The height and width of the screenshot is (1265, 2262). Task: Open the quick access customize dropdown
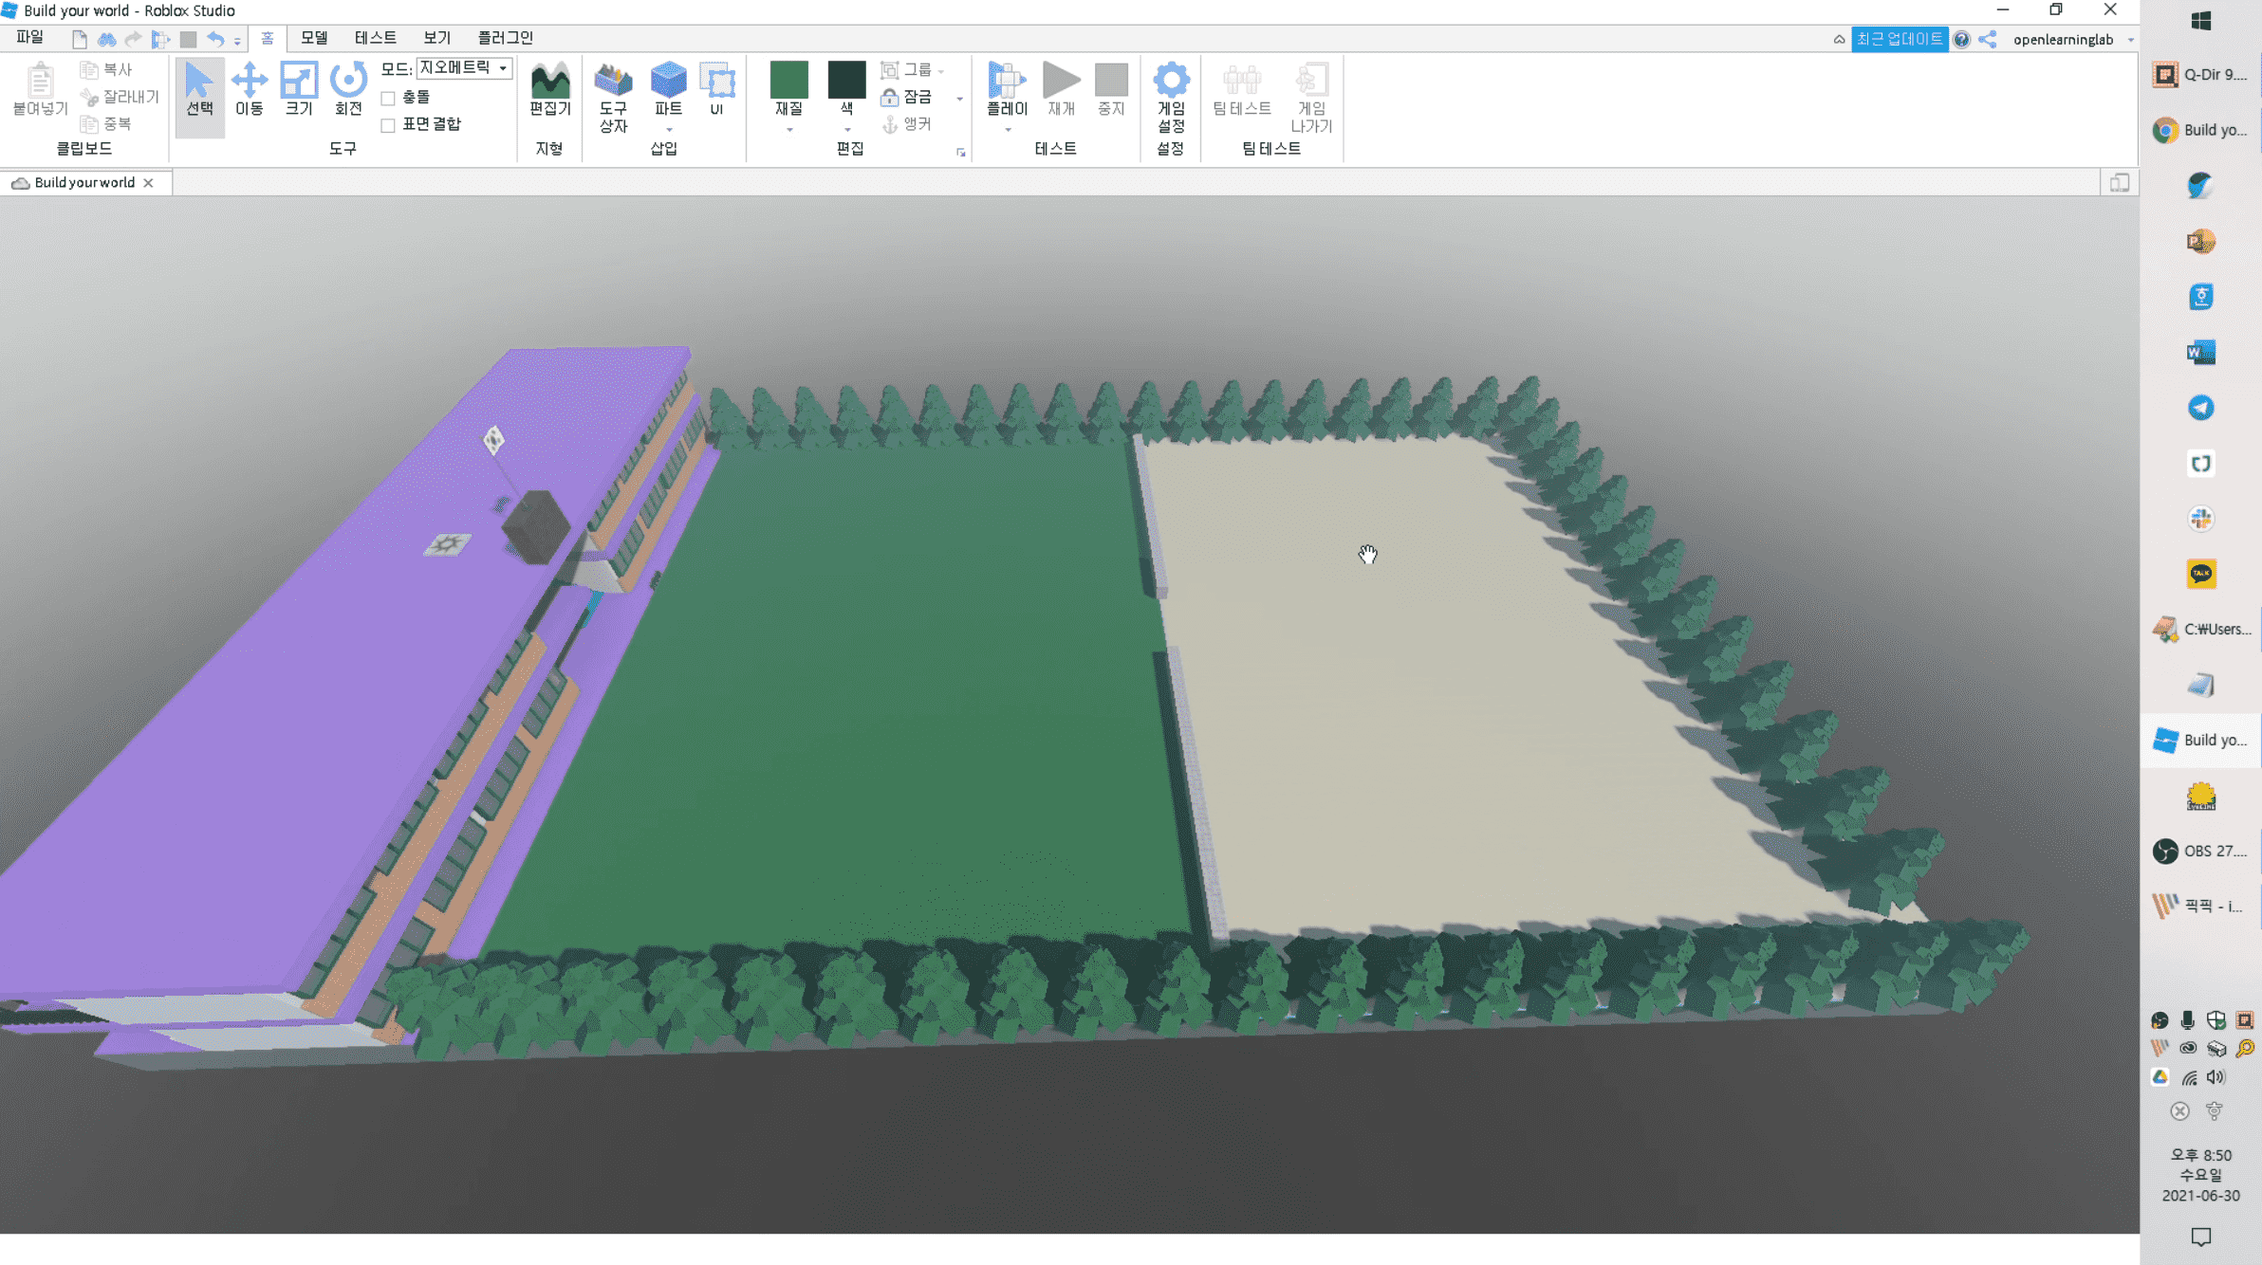click(237, 40)
